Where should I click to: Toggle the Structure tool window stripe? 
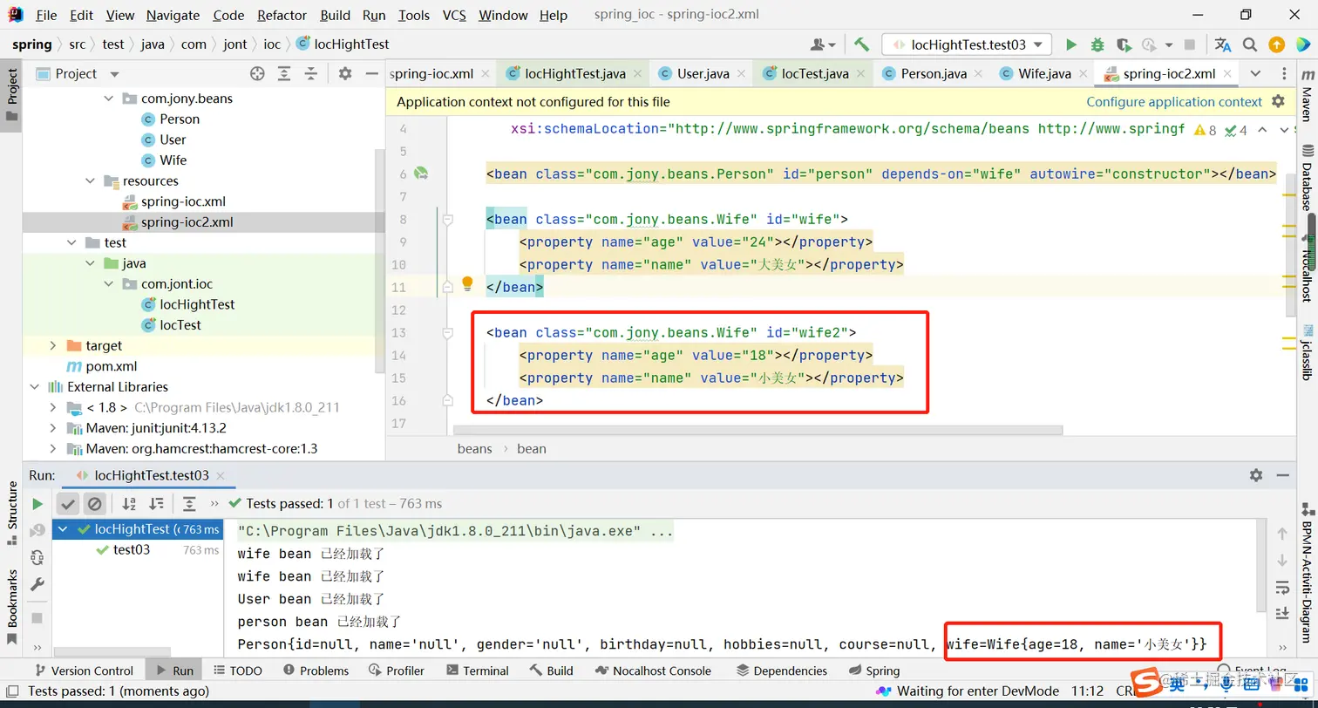point(11,513)
